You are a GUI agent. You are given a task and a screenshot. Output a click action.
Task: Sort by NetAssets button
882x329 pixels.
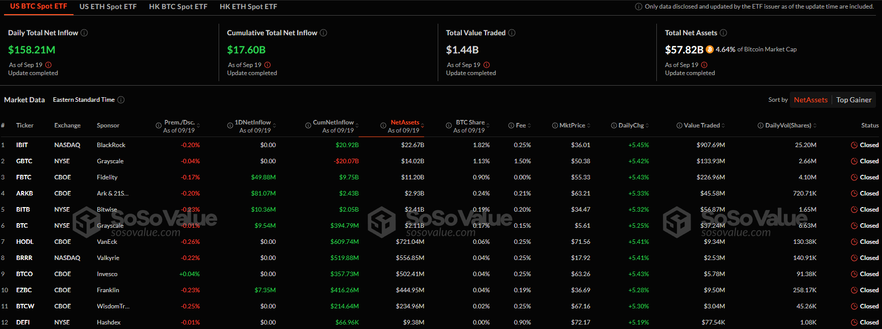point(810,100)
